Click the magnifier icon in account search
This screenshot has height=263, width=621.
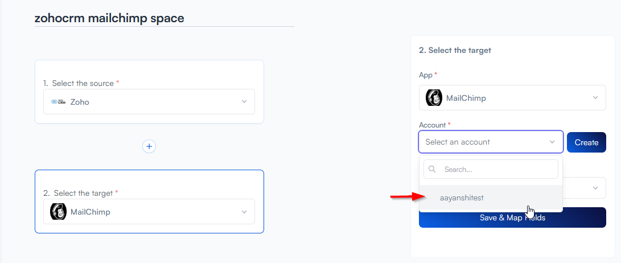point(433,169)
